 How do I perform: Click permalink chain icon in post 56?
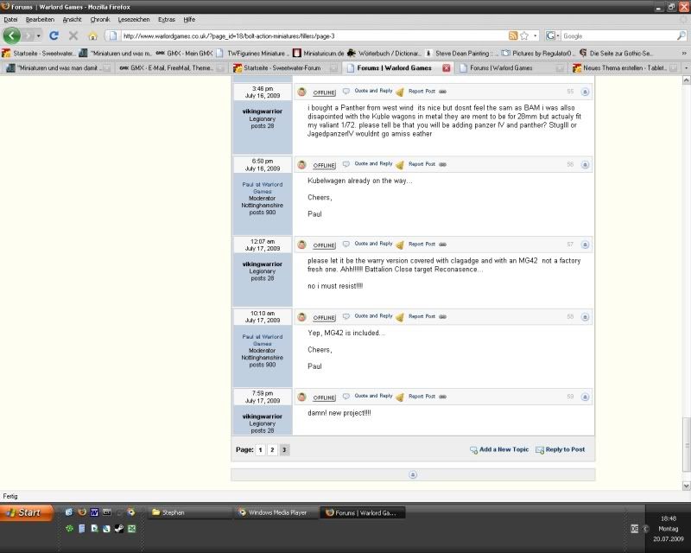443,164
